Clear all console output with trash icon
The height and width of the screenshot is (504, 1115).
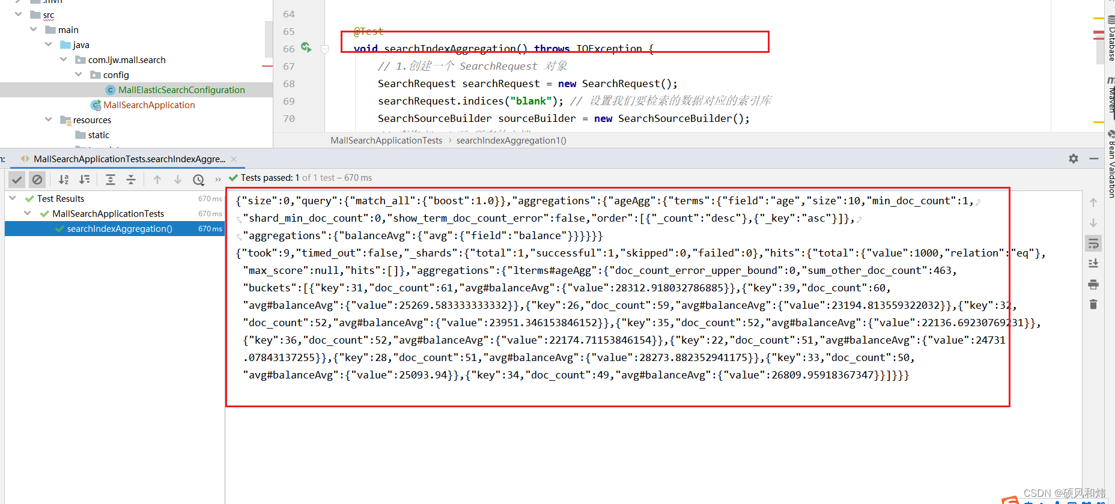click(1093, 305)
